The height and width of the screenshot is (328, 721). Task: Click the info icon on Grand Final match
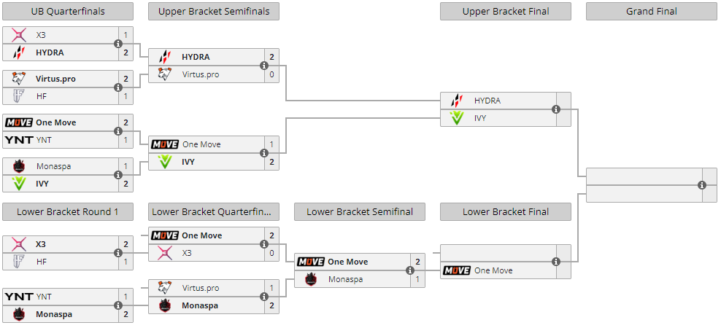702,185
